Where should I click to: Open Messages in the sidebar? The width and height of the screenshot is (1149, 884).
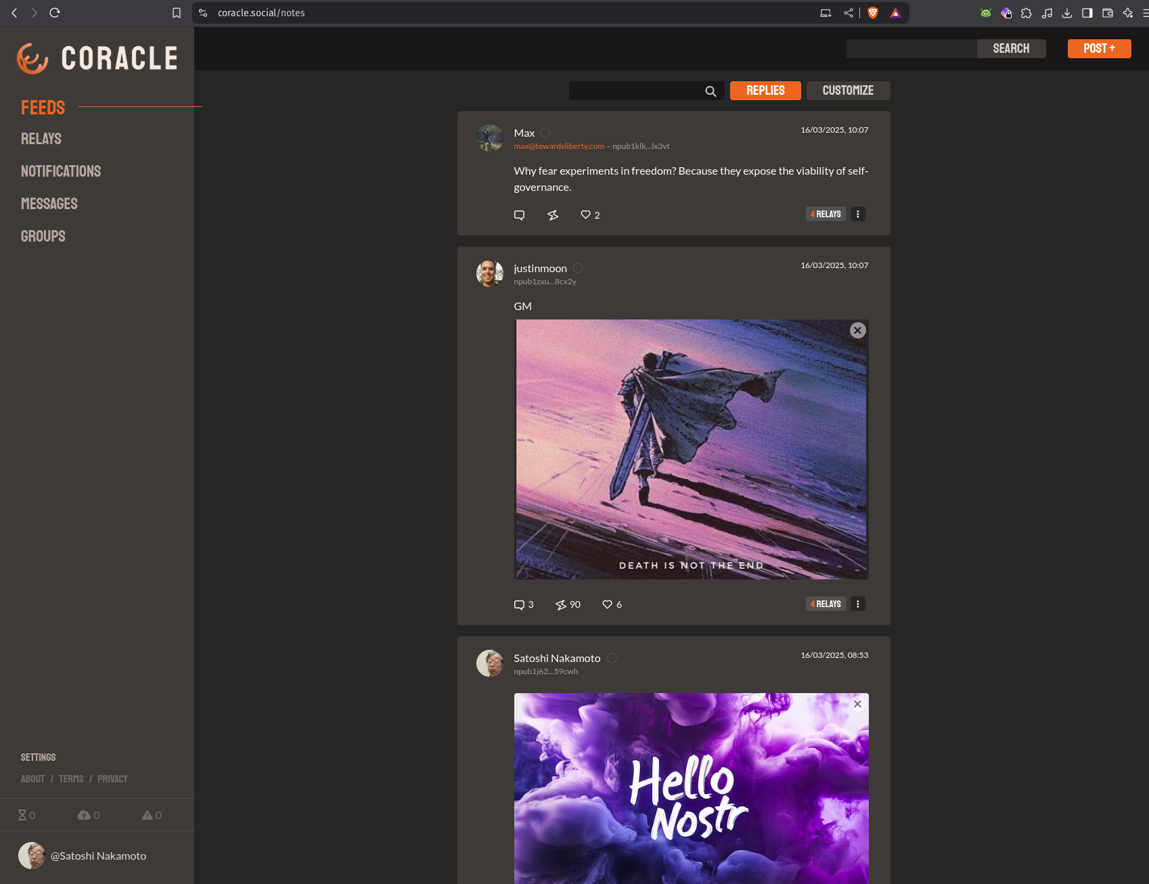click(x=49, y=204)
